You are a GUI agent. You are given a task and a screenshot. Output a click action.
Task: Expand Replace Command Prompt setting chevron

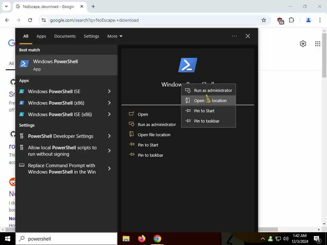click(x=109, y=168)
